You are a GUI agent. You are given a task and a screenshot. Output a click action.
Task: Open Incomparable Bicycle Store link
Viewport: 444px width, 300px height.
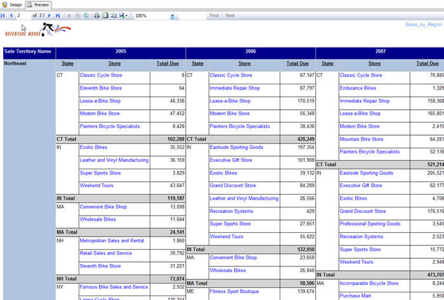369,283
